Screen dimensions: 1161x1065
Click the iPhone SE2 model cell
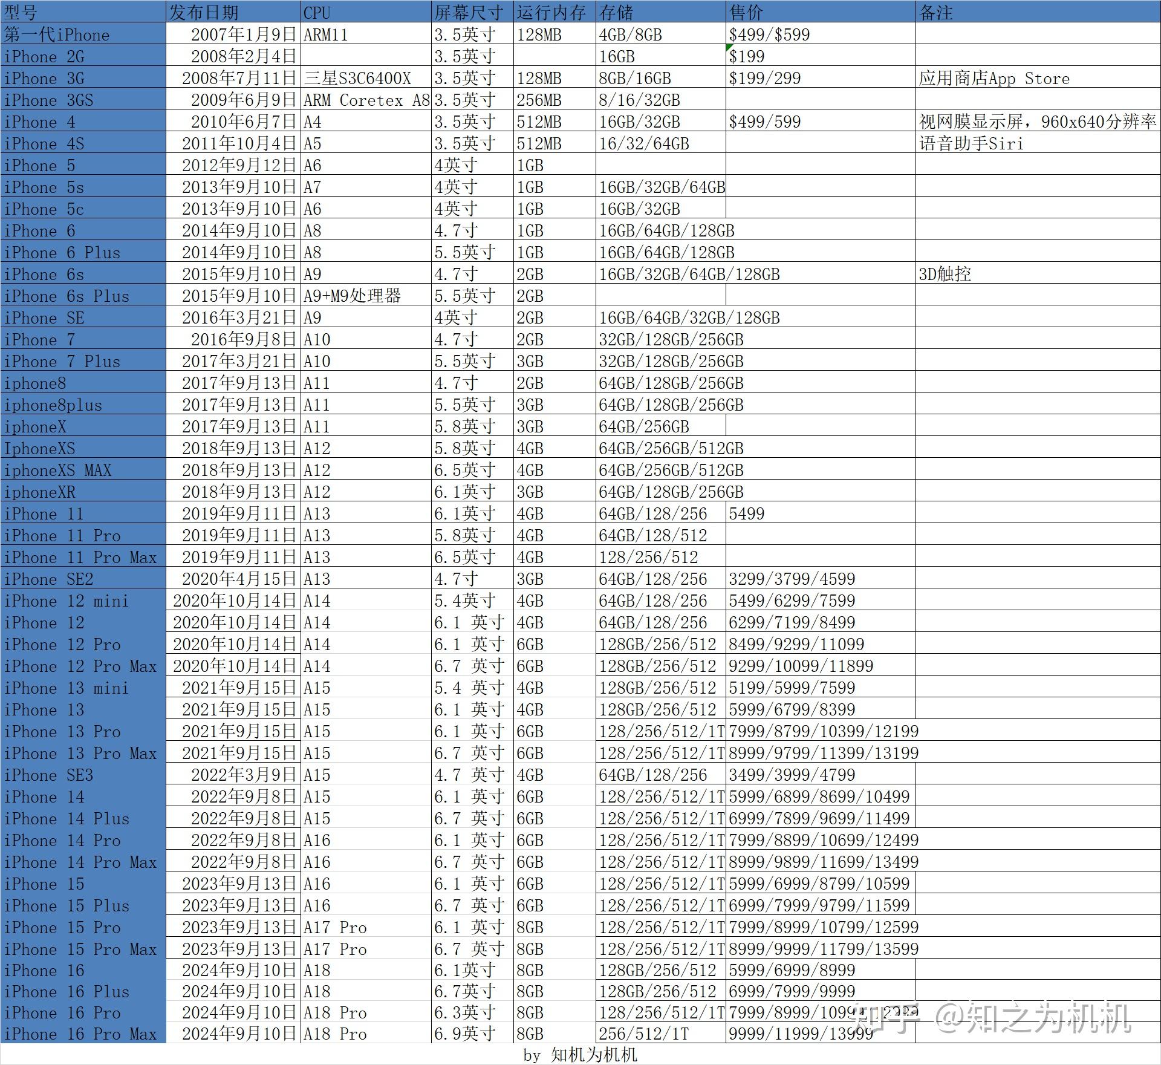point(83,579)
